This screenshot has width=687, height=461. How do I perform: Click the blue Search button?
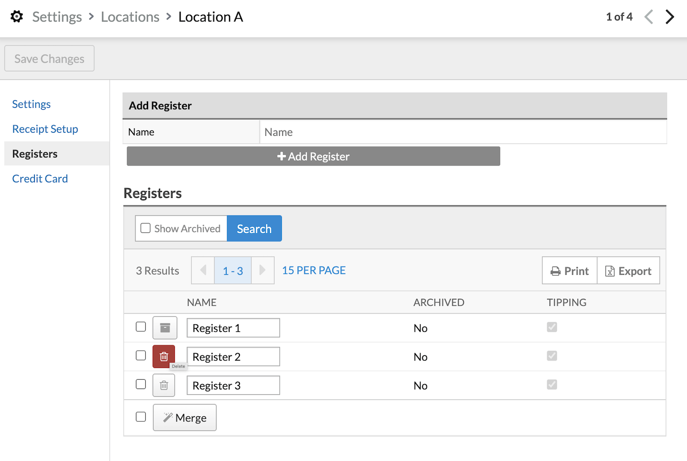click(x=254, y=229)
